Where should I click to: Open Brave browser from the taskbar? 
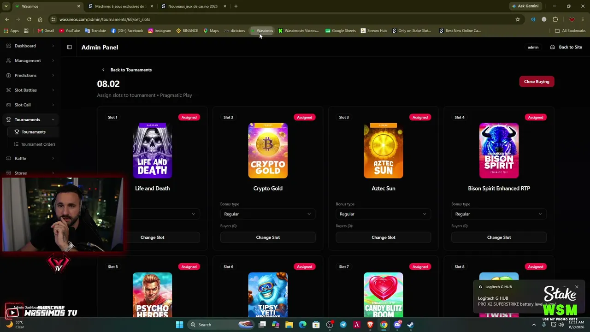click(370, 325)
